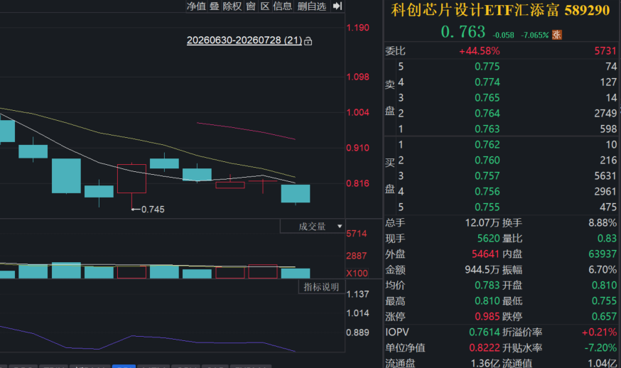
Task: Click the 均价 value 0.783
Action: pyautogui.click(x=487, y=285)
